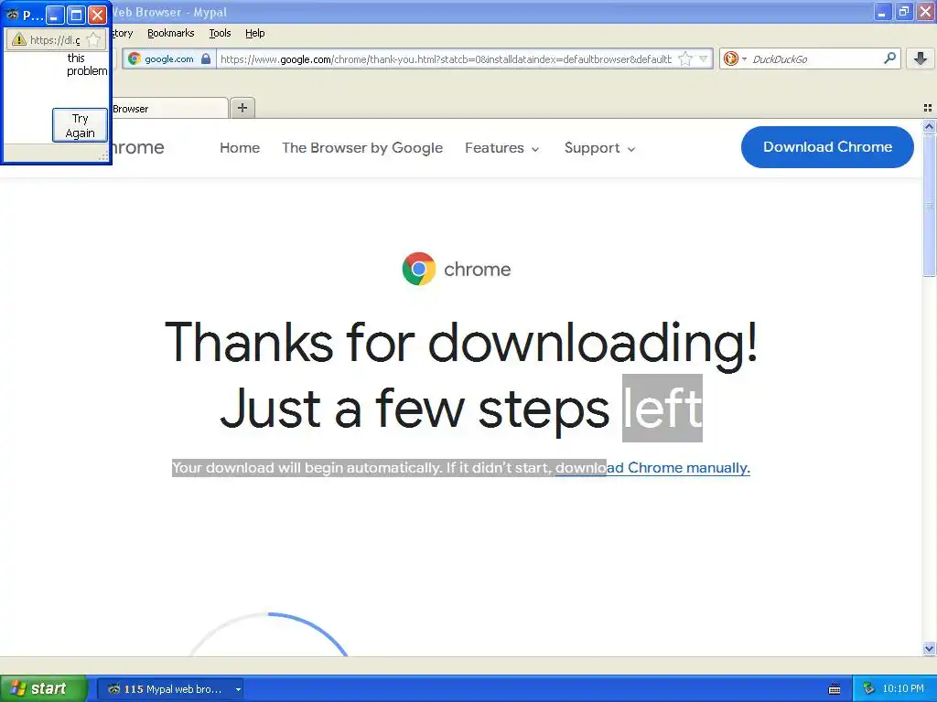Maximize the small popup window

tap(76, 15)
